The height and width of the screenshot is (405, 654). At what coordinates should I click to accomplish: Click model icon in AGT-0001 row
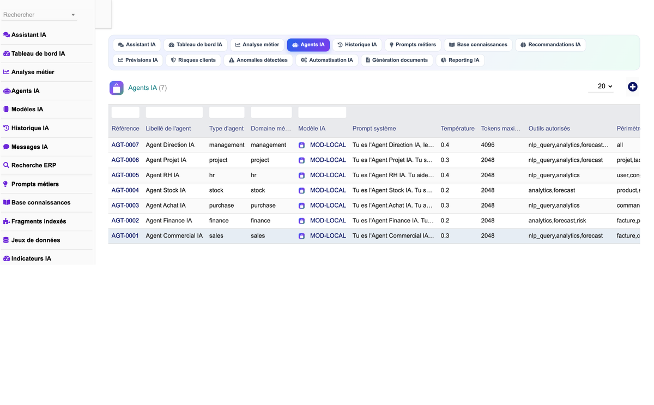301,236
